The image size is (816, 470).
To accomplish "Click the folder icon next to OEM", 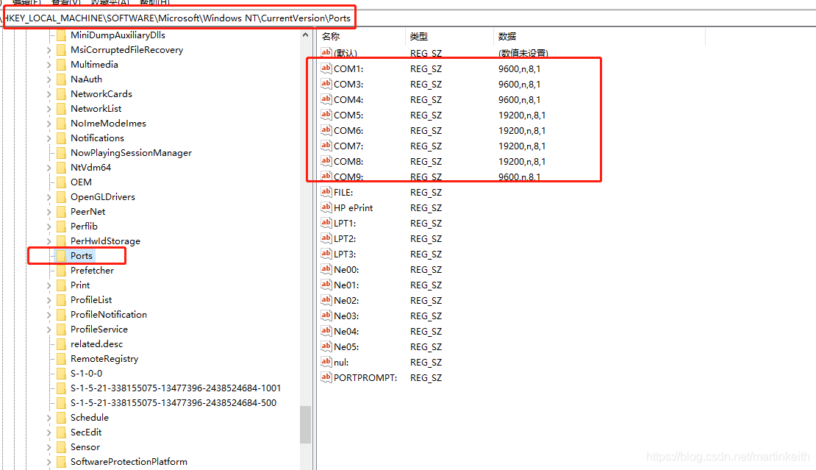I will point(62,182).
